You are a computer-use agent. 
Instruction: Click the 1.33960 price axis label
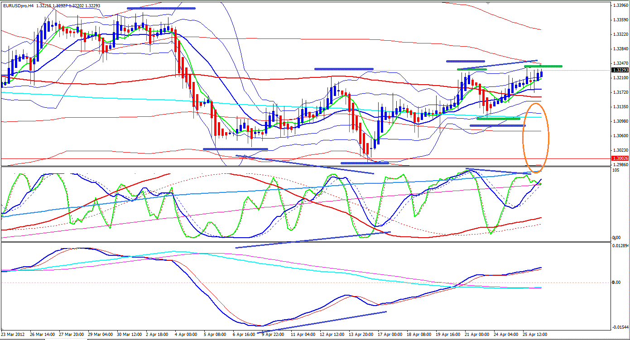tap(620, 5)
